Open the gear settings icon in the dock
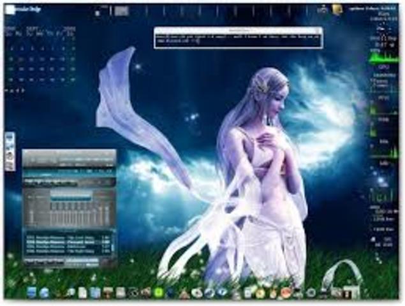 311,293
